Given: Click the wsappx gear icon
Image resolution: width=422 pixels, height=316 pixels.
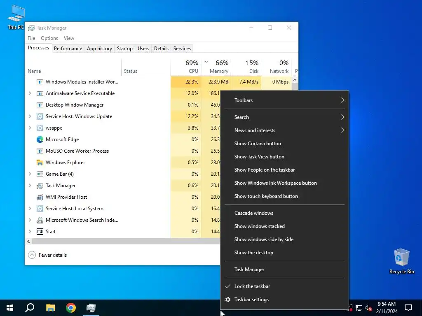Looking at the screenshot, I should pyautogui.click(x=40, y=128).
